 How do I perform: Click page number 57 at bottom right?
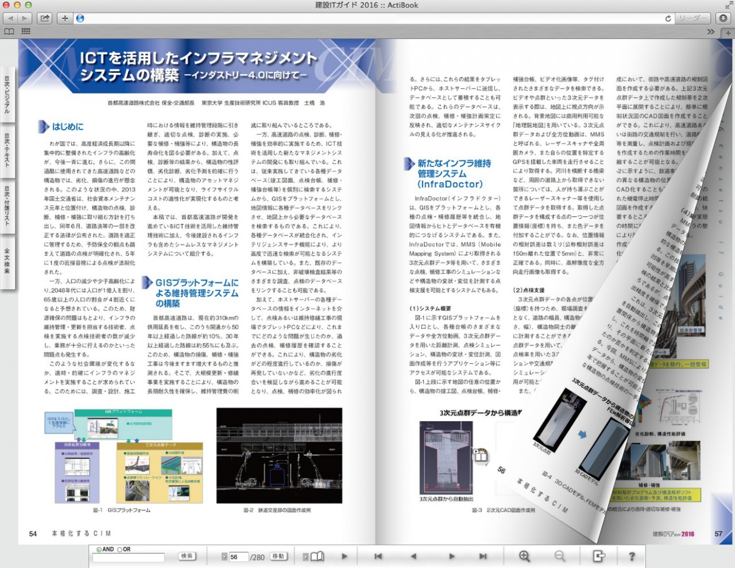click(718, 534)
